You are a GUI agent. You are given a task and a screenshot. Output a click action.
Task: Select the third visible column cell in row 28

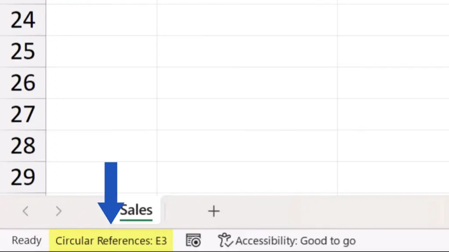393,146
